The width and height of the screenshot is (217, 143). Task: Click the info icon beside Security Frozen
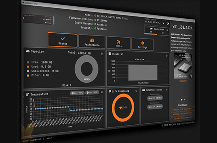pos(106,30)
